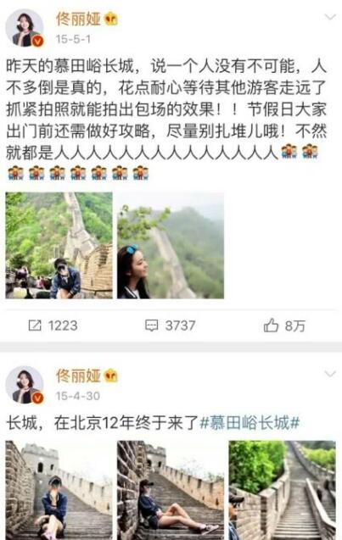View profile photo with blue hair bow
Image resolution: width=342 pixels, height=540 pixels.
click(171, 245)
